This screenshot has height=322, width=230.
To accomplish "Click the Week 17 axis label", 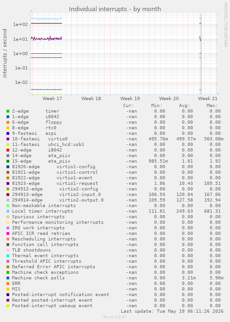I will point(52,99).
